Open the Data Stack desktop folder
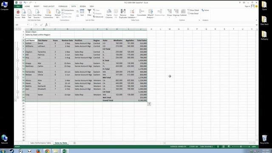Image resolution: width=272 pixels, height=153 pixels. click(264, 20)
